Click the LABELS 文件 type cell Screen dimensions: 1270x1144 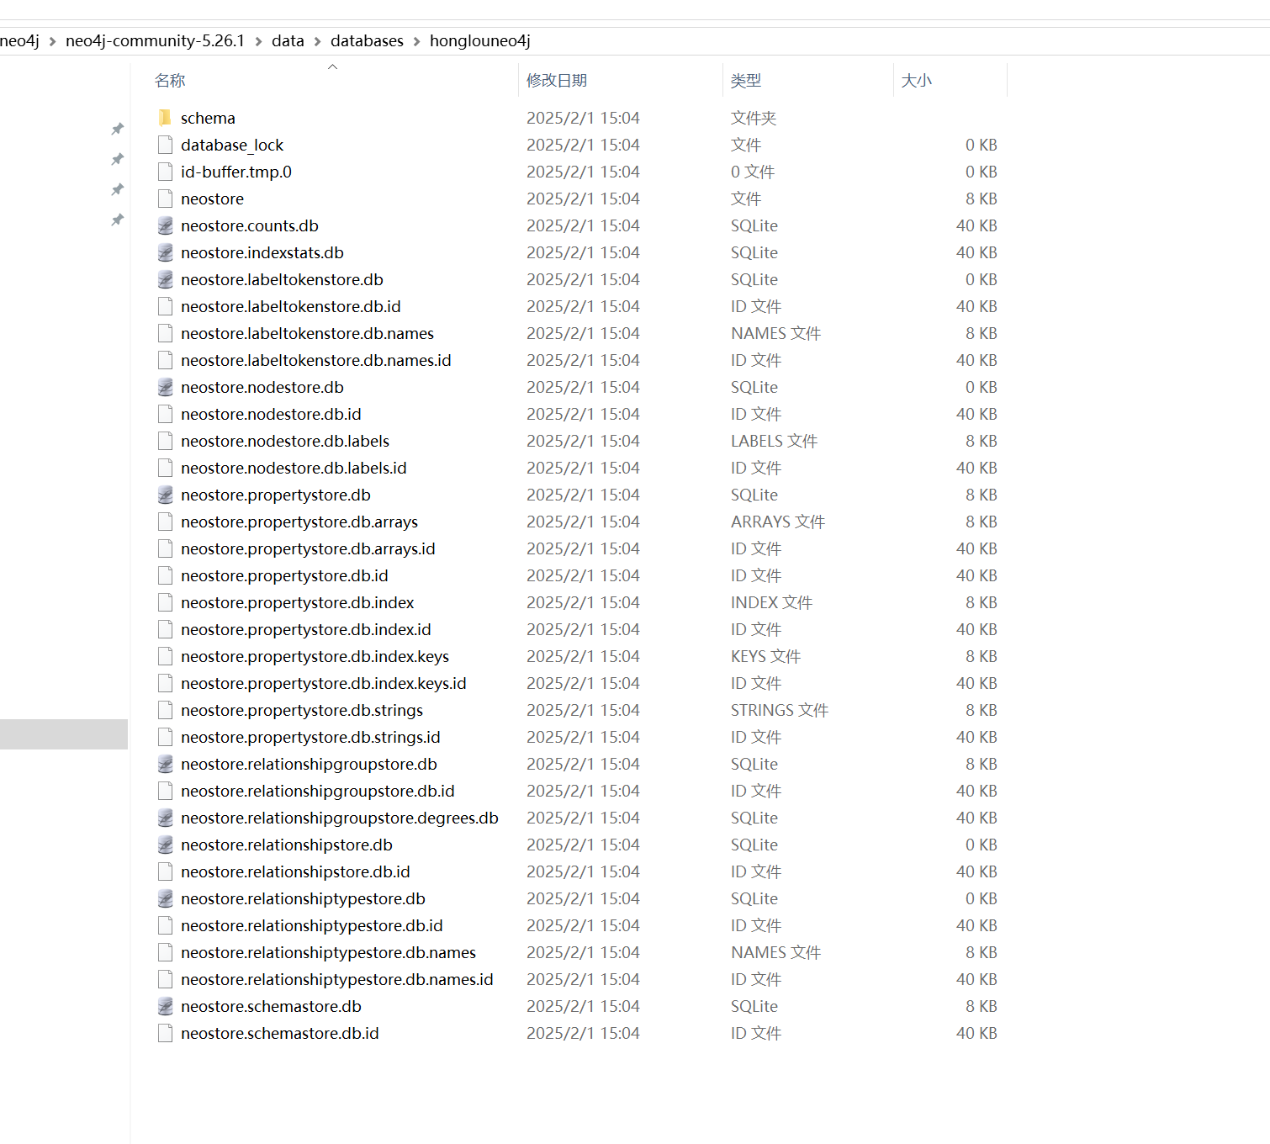tap(774, 441)
